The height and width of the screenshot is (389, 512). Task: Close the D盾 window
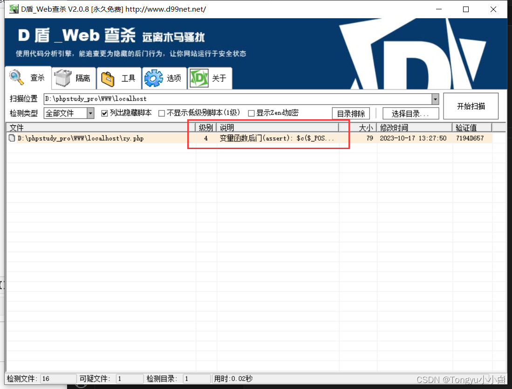[x=493, y=9]
